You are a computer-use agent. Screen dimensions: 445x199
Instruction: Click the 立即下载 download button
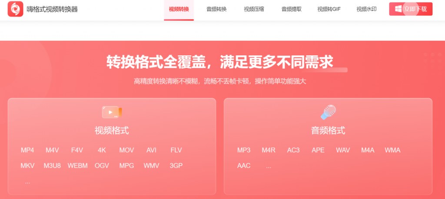(411, 9)
